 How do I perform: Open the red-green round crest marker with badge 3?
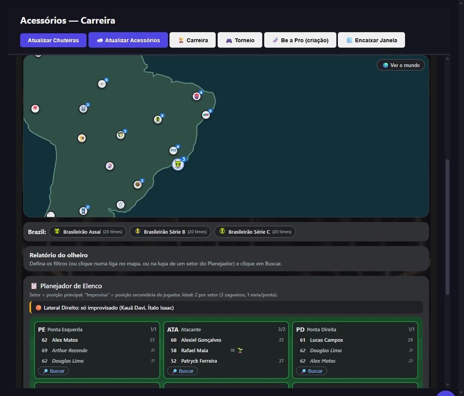[138, 185]
